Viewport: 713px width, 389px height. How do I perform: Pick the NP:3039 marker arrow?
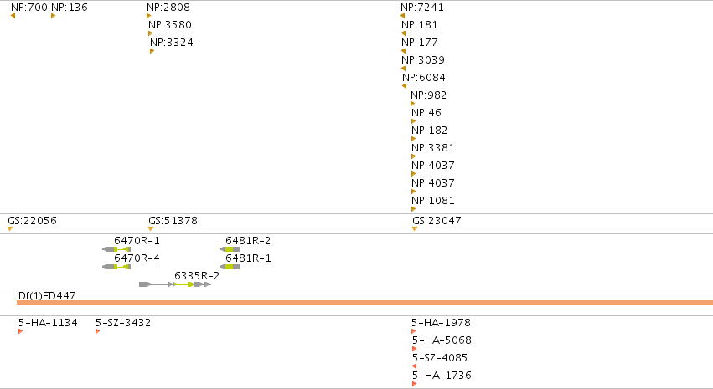click(403, 69)
